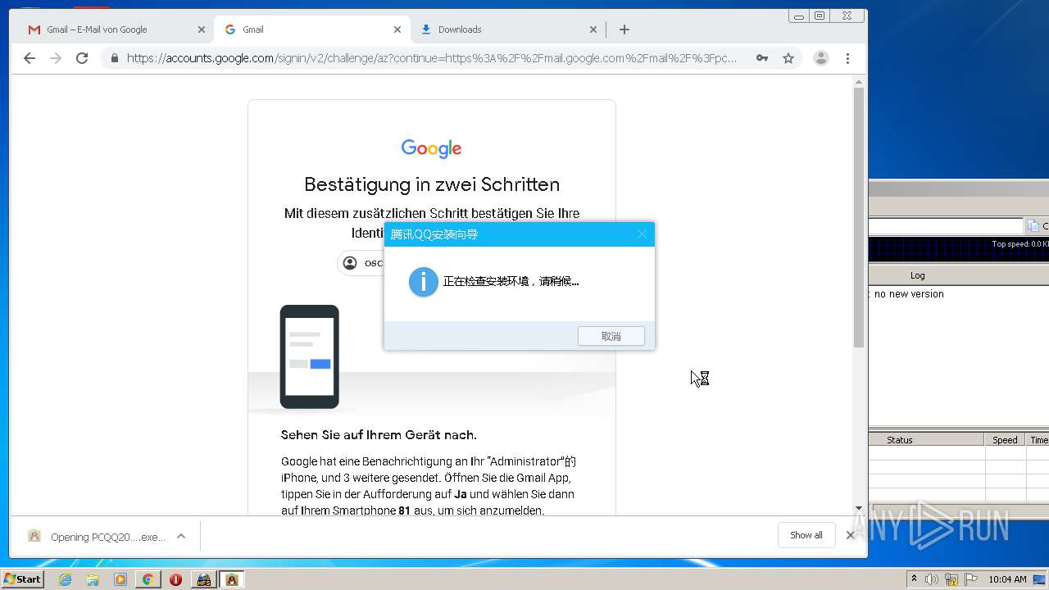The width and height of the screenshot is (1049, 590).
Task: Go back with the browser back arrow
Action: (30, 58)
